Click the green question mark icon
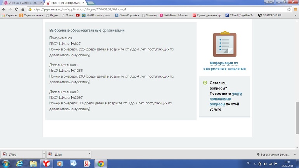Image resolution: width=299 pixels, height=168 pixels. coord(205,83)
